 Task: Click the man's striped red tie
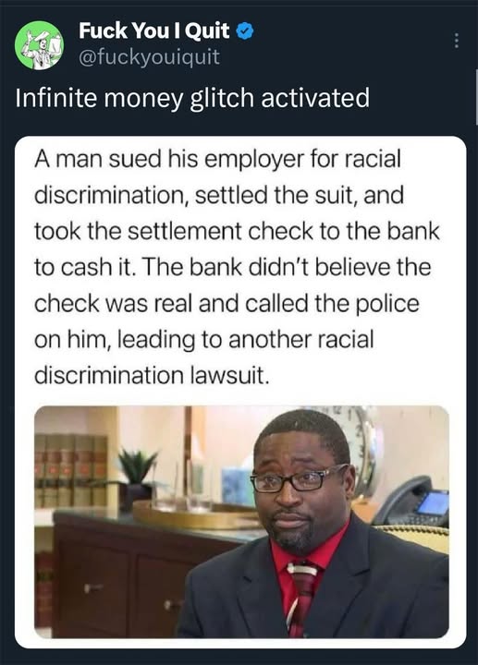[x=301, y=598]
